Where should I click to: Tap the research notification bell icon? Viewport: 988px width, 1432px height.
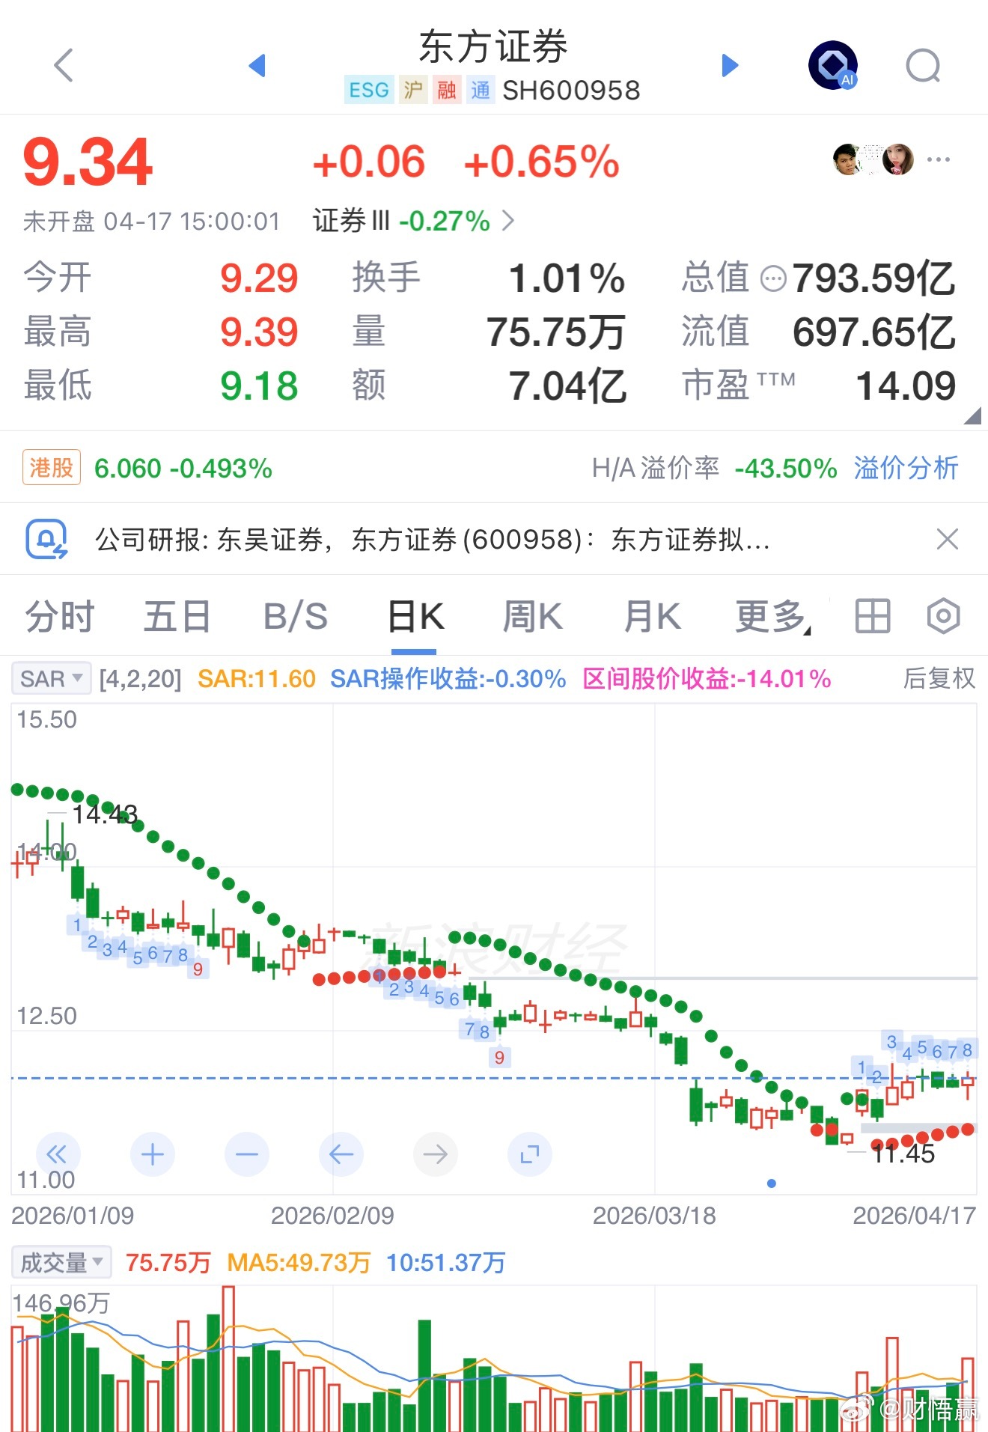pyautogui.click(x=46, y=539)
